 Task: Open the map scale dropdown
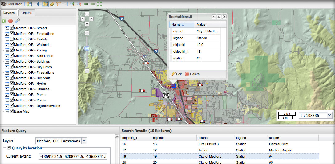pos(330,115)
